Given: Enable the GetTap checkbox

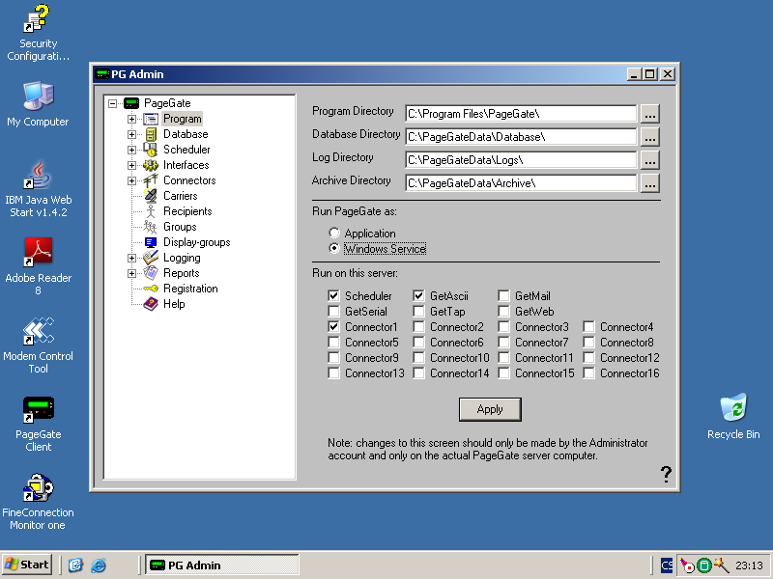Looking at the screenshot, I should [x=418, y=311].
